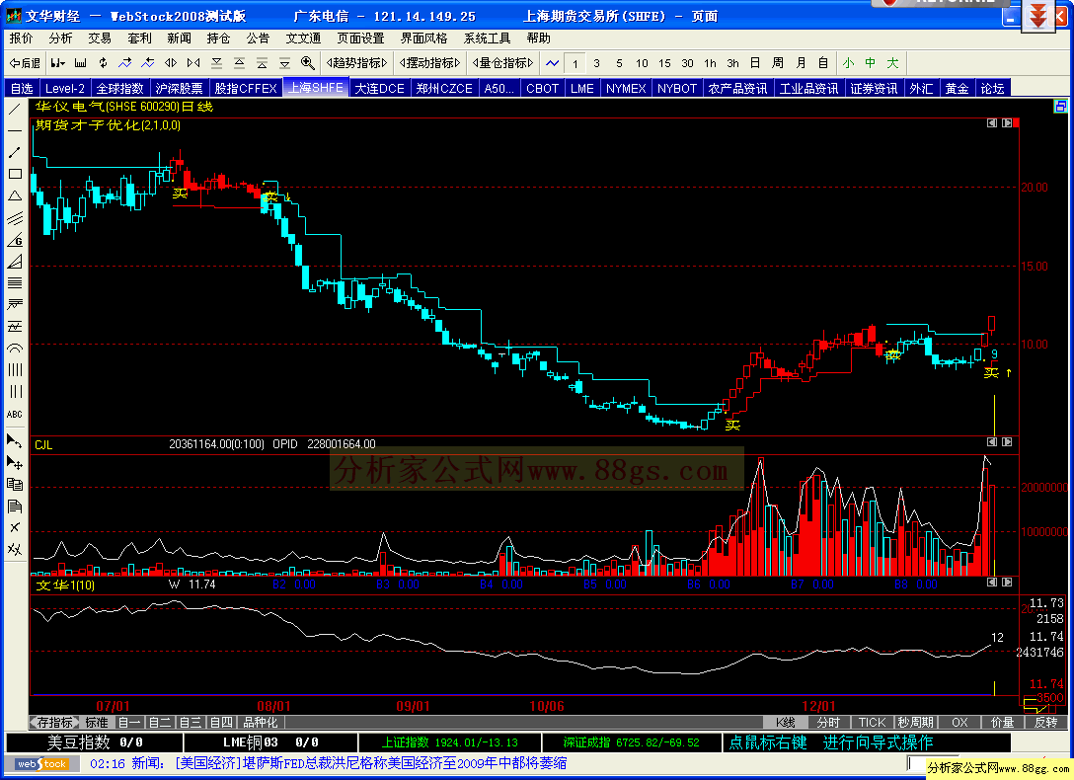This screenshot has height=780, width=1074.
Task: Set font size to 小 small
Action: 848,63
